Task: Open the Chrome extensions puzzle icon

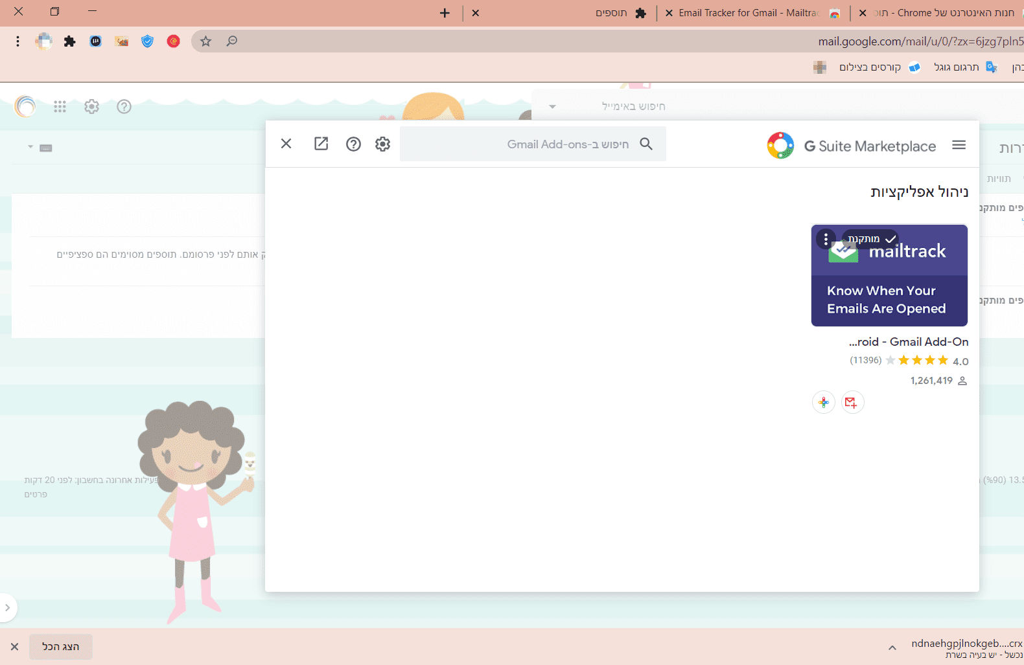Action: 69,41
